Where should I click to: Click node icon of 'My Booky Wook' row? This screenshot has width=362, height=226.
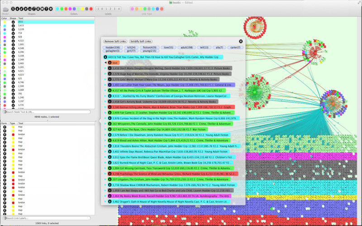(x=110, y=196)
